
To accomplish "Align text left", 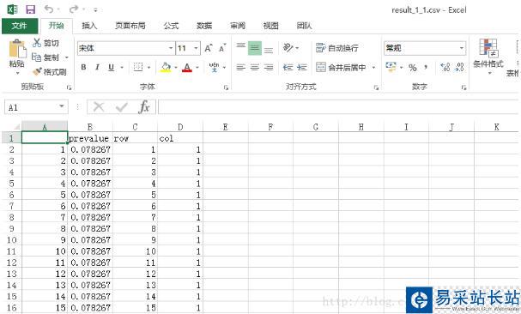I will 241,68.
